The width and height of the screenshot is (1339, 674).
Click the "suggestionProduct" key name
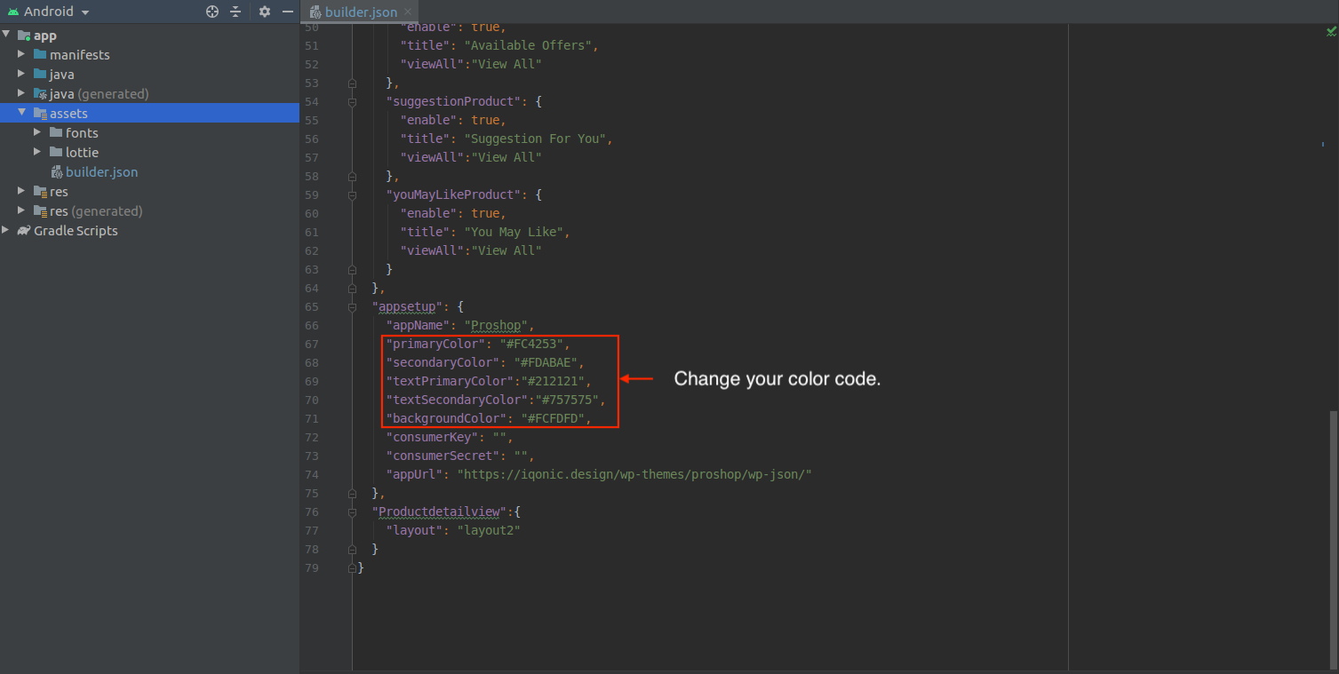(x=457, y=101)
